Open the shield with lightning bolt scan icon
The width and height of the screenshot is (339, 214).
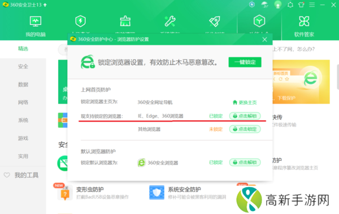click(80, 21)
